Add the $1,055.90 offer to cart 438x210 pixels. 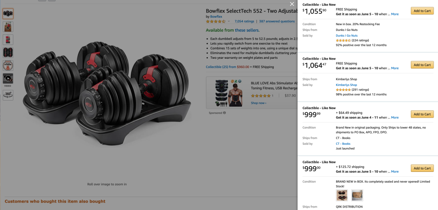pos(422,11)
